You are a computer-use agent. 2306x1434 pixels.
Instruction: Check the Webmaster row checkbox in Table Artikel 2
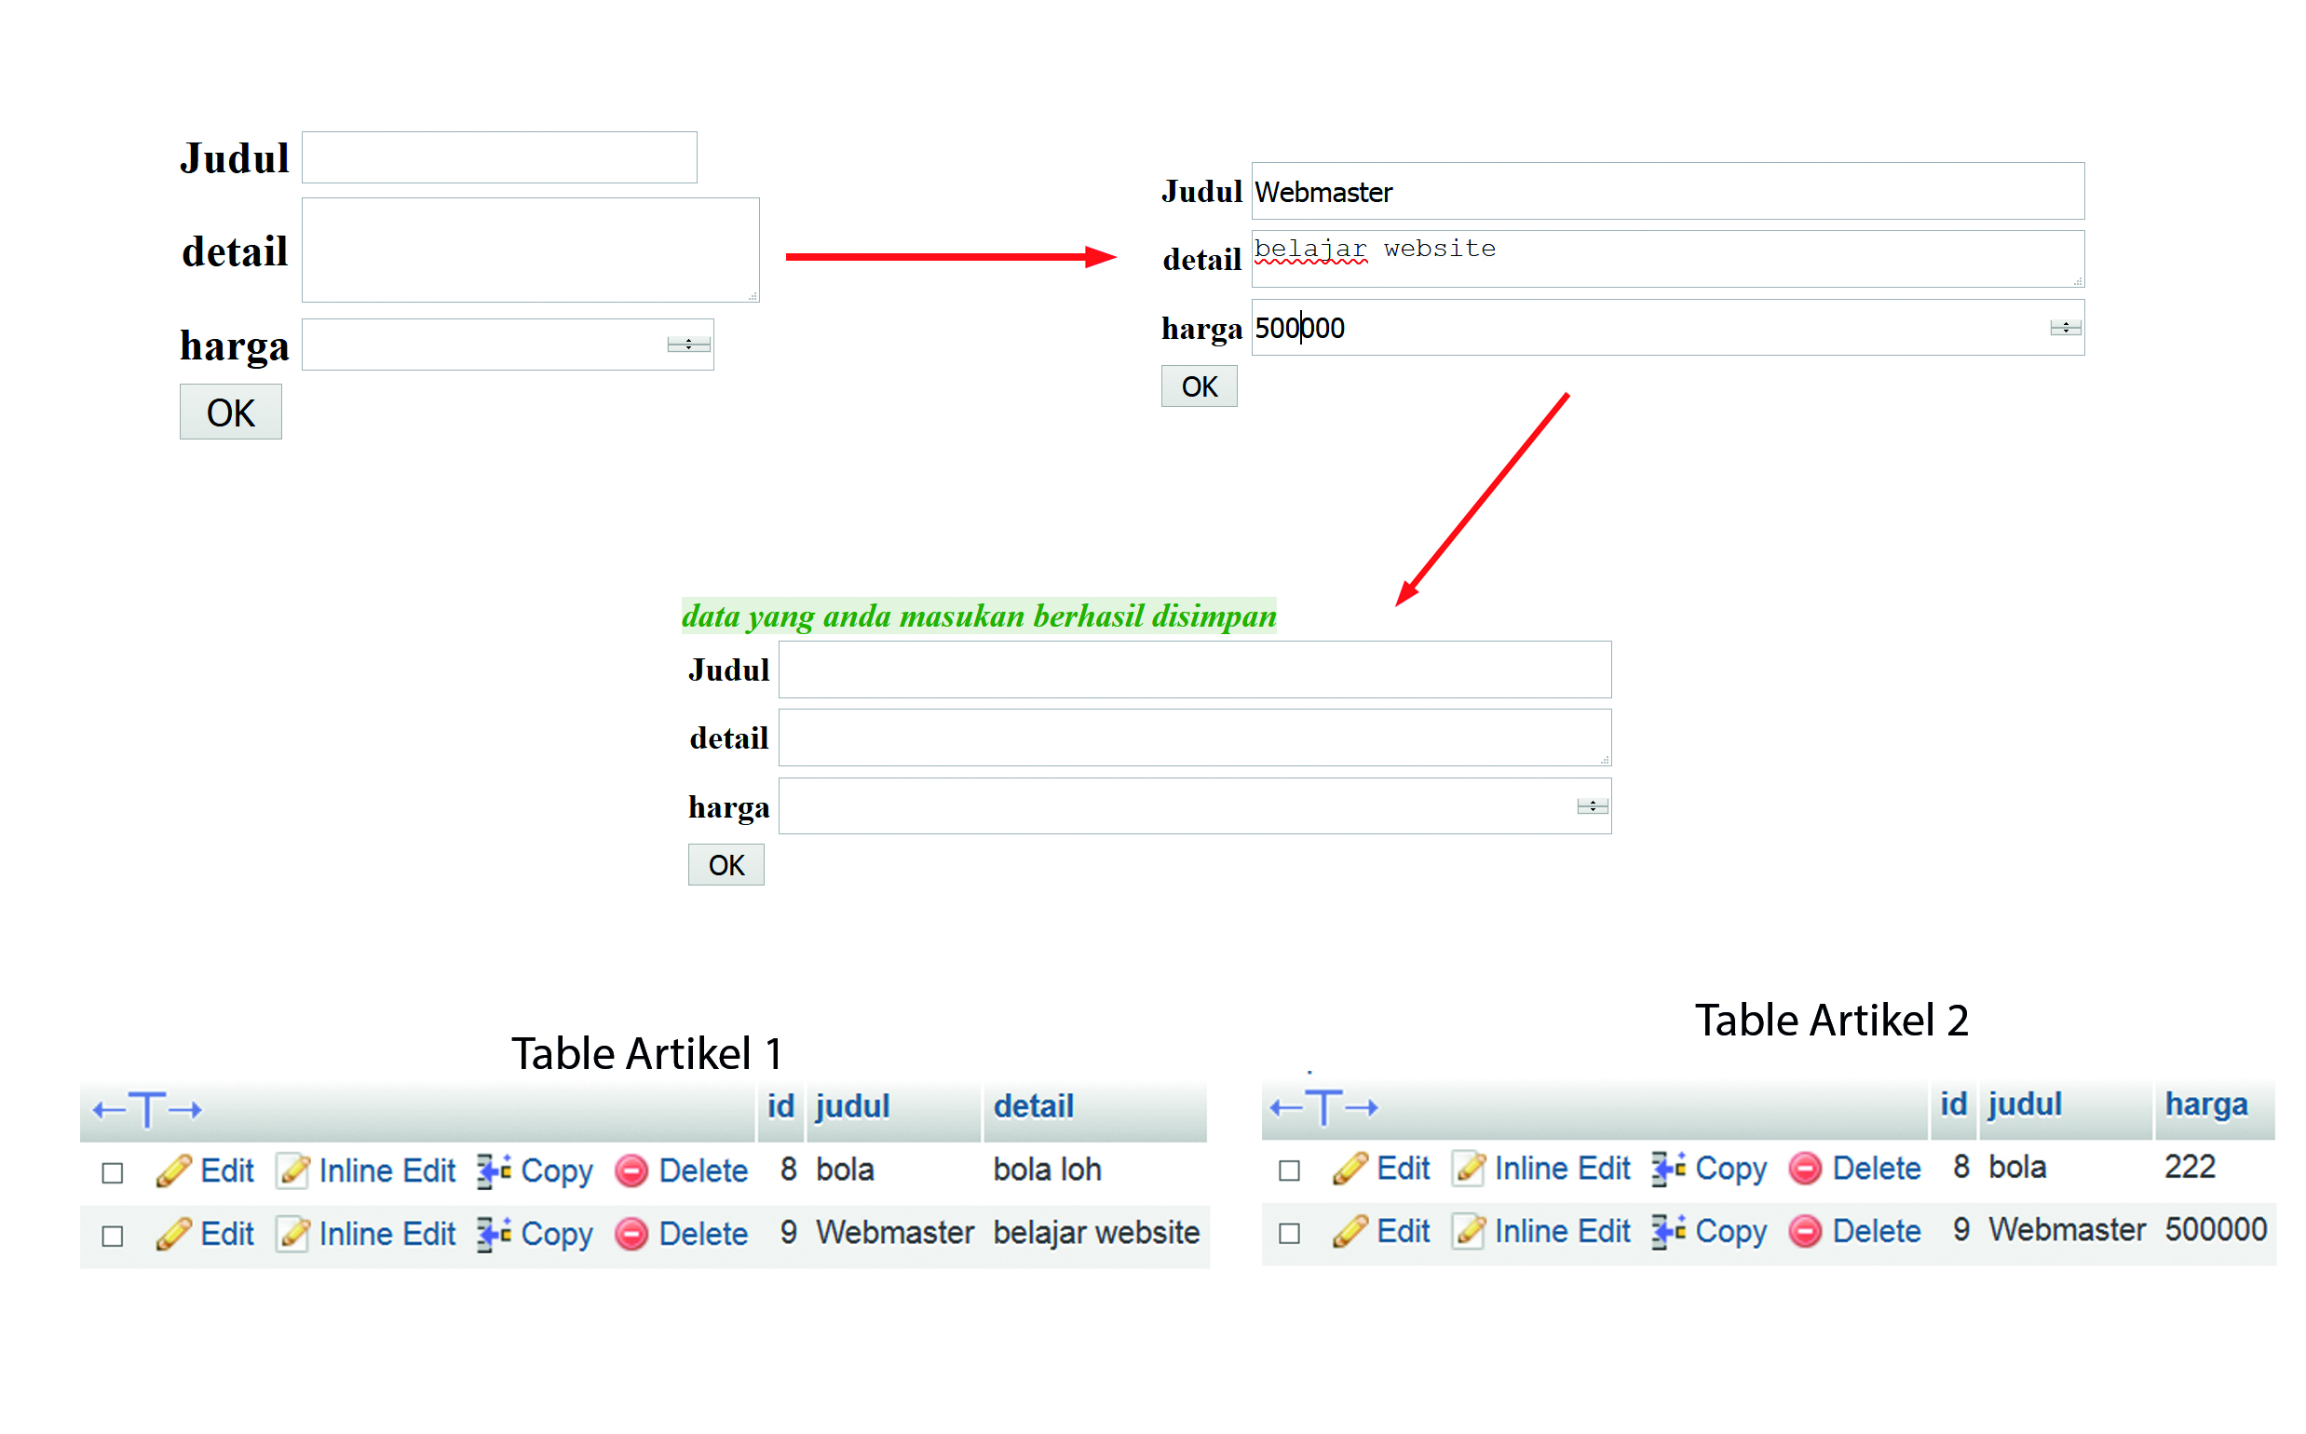[1289, 1234]
